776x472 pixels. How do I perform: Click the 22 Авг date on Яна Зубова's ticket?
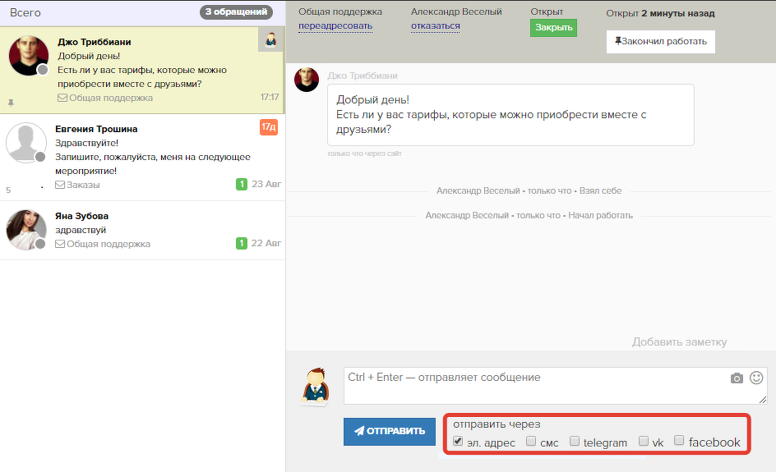[266, 243]
